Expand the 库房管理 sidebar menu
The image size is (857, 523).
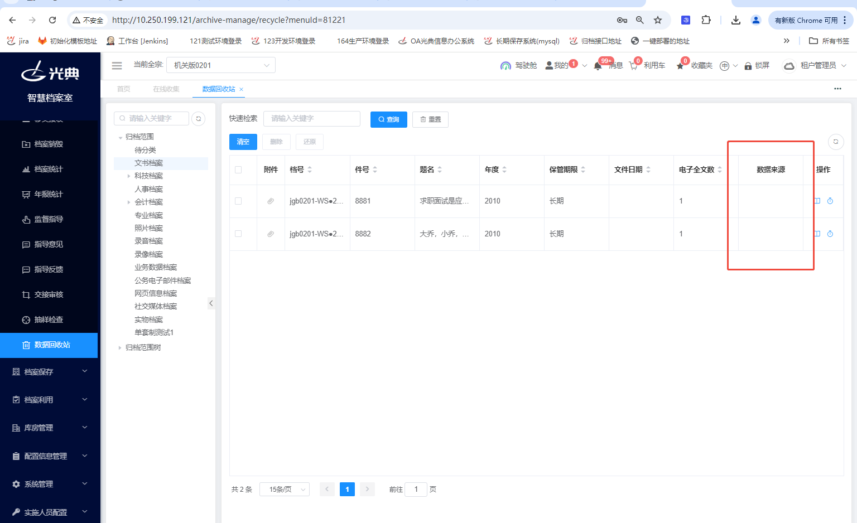[x=50, y=428]
